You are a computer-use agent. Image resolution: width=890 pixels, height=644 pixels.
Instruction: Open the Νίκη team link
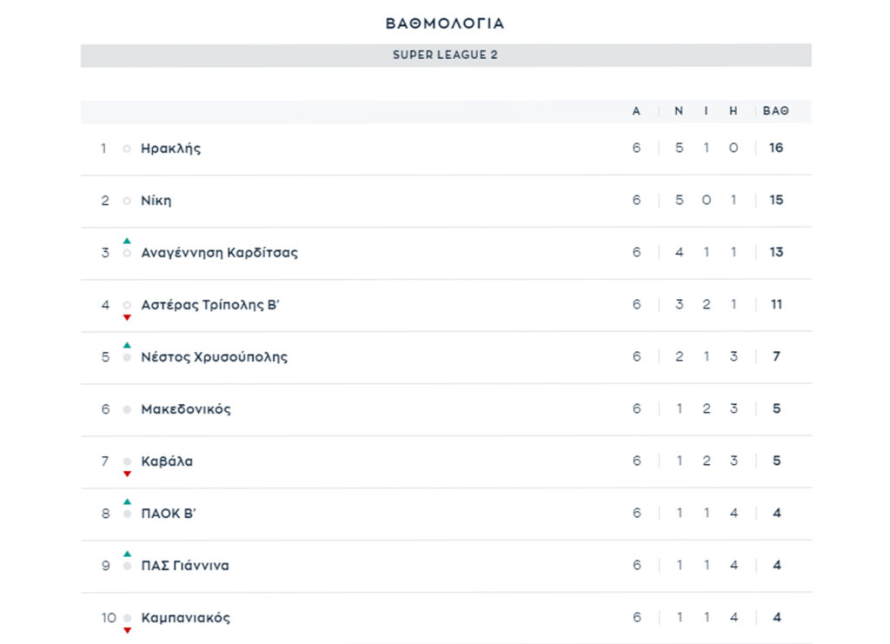pyautogui.click(x=156, y=201)
